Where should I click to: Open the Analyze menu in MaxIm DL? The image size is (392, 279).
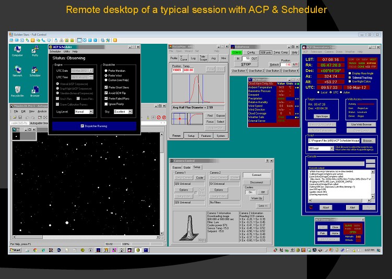tap(42, 111)
